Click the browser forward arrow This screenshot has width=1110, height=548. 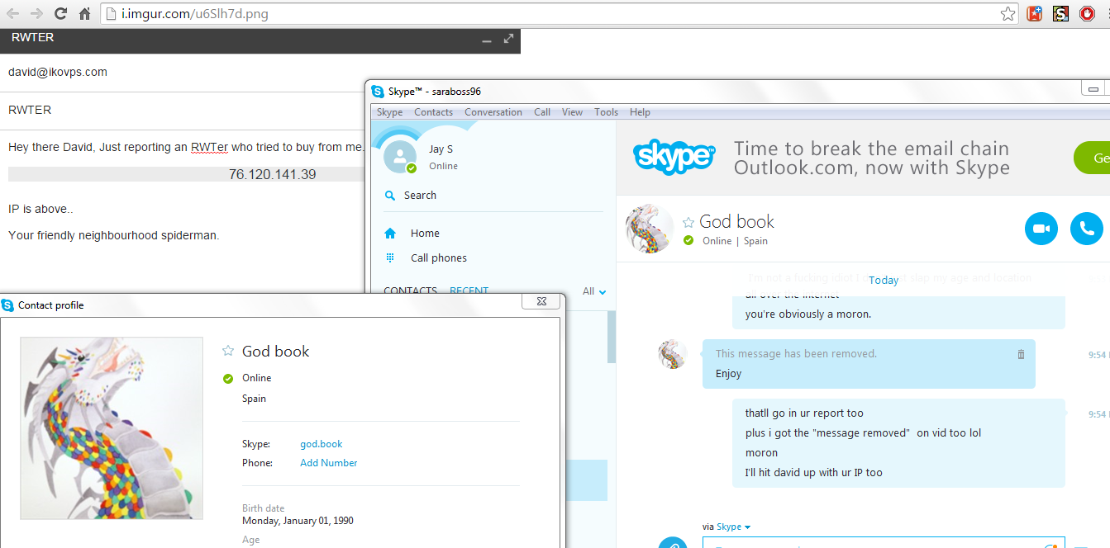coord(36,13)
